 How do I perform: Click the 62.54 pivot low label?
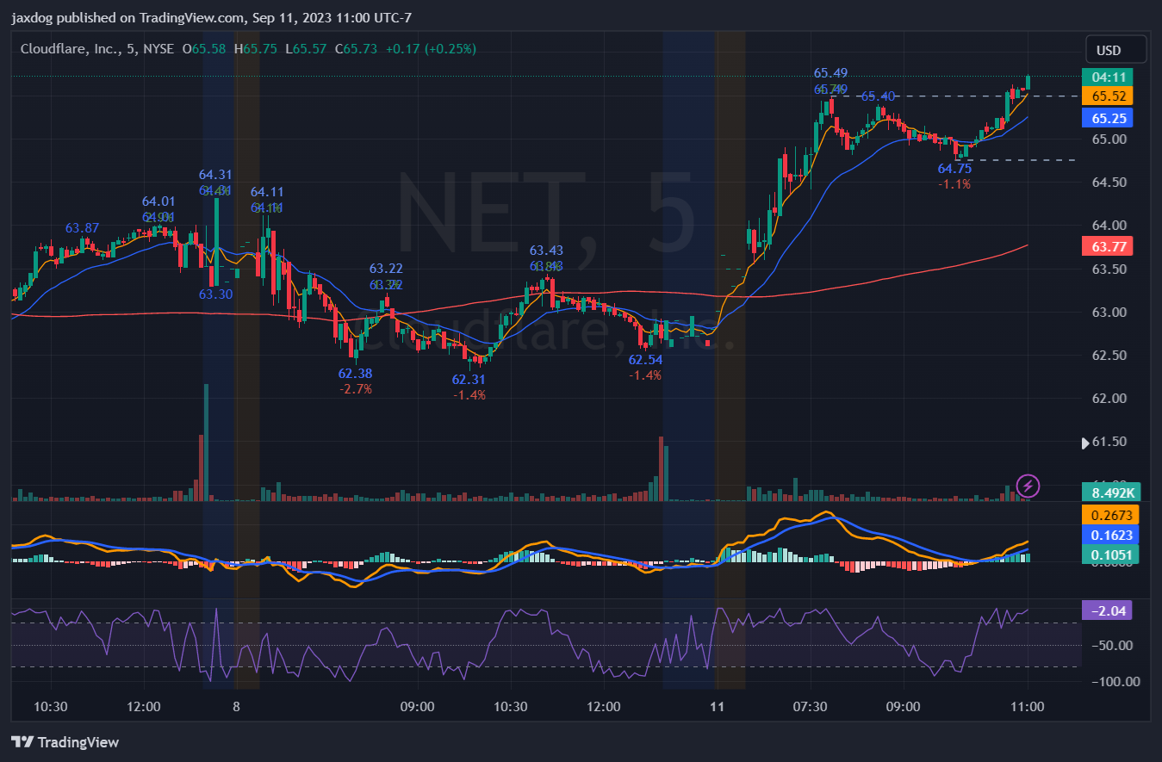645,360
